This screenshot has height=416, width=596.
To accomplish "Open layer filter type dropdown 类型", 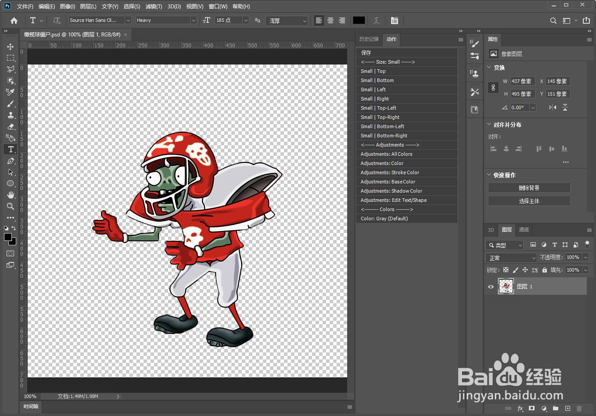I will tap(505, 245).
